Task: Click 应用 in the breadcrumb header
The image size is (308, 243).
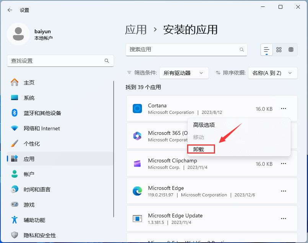Action: pos(136,30)
